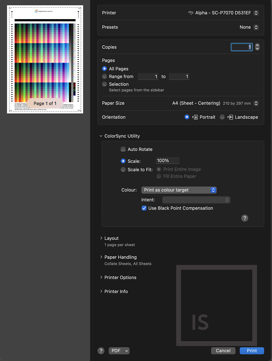The height and width of the screenshot is (361, 272).
Task: Click the help question mark near PDF button
Action: point(101,351)
